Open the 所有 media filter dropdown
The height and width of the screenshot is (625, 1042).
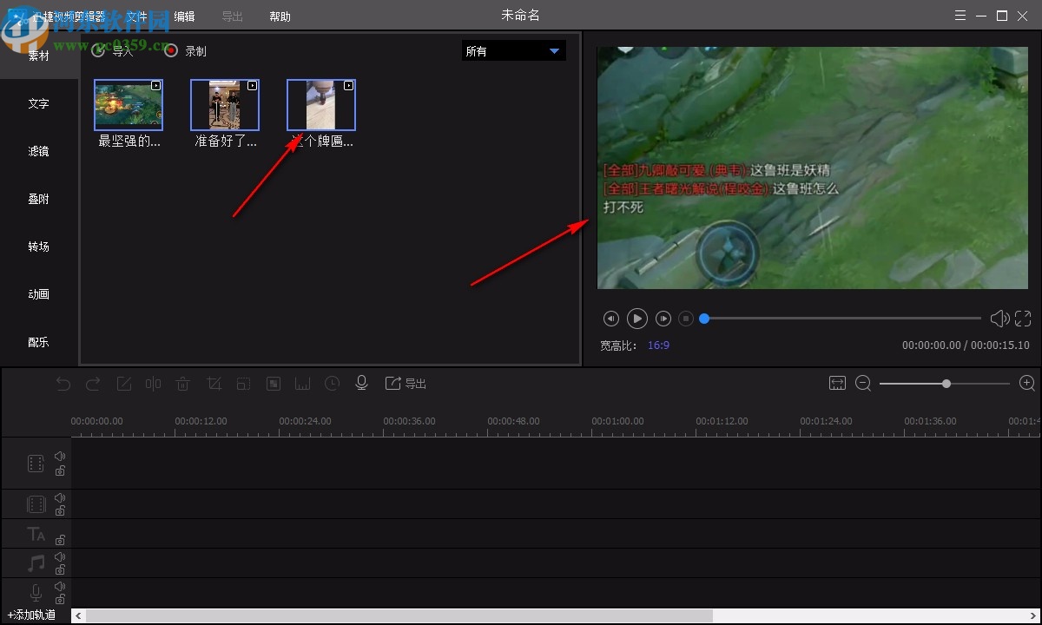513,51
